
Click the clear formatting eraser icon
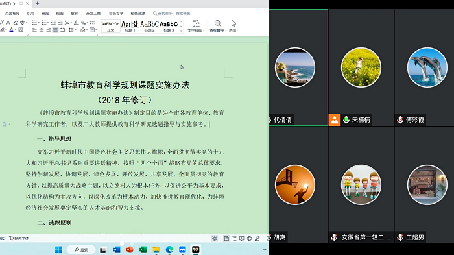[x=16, y=23]
